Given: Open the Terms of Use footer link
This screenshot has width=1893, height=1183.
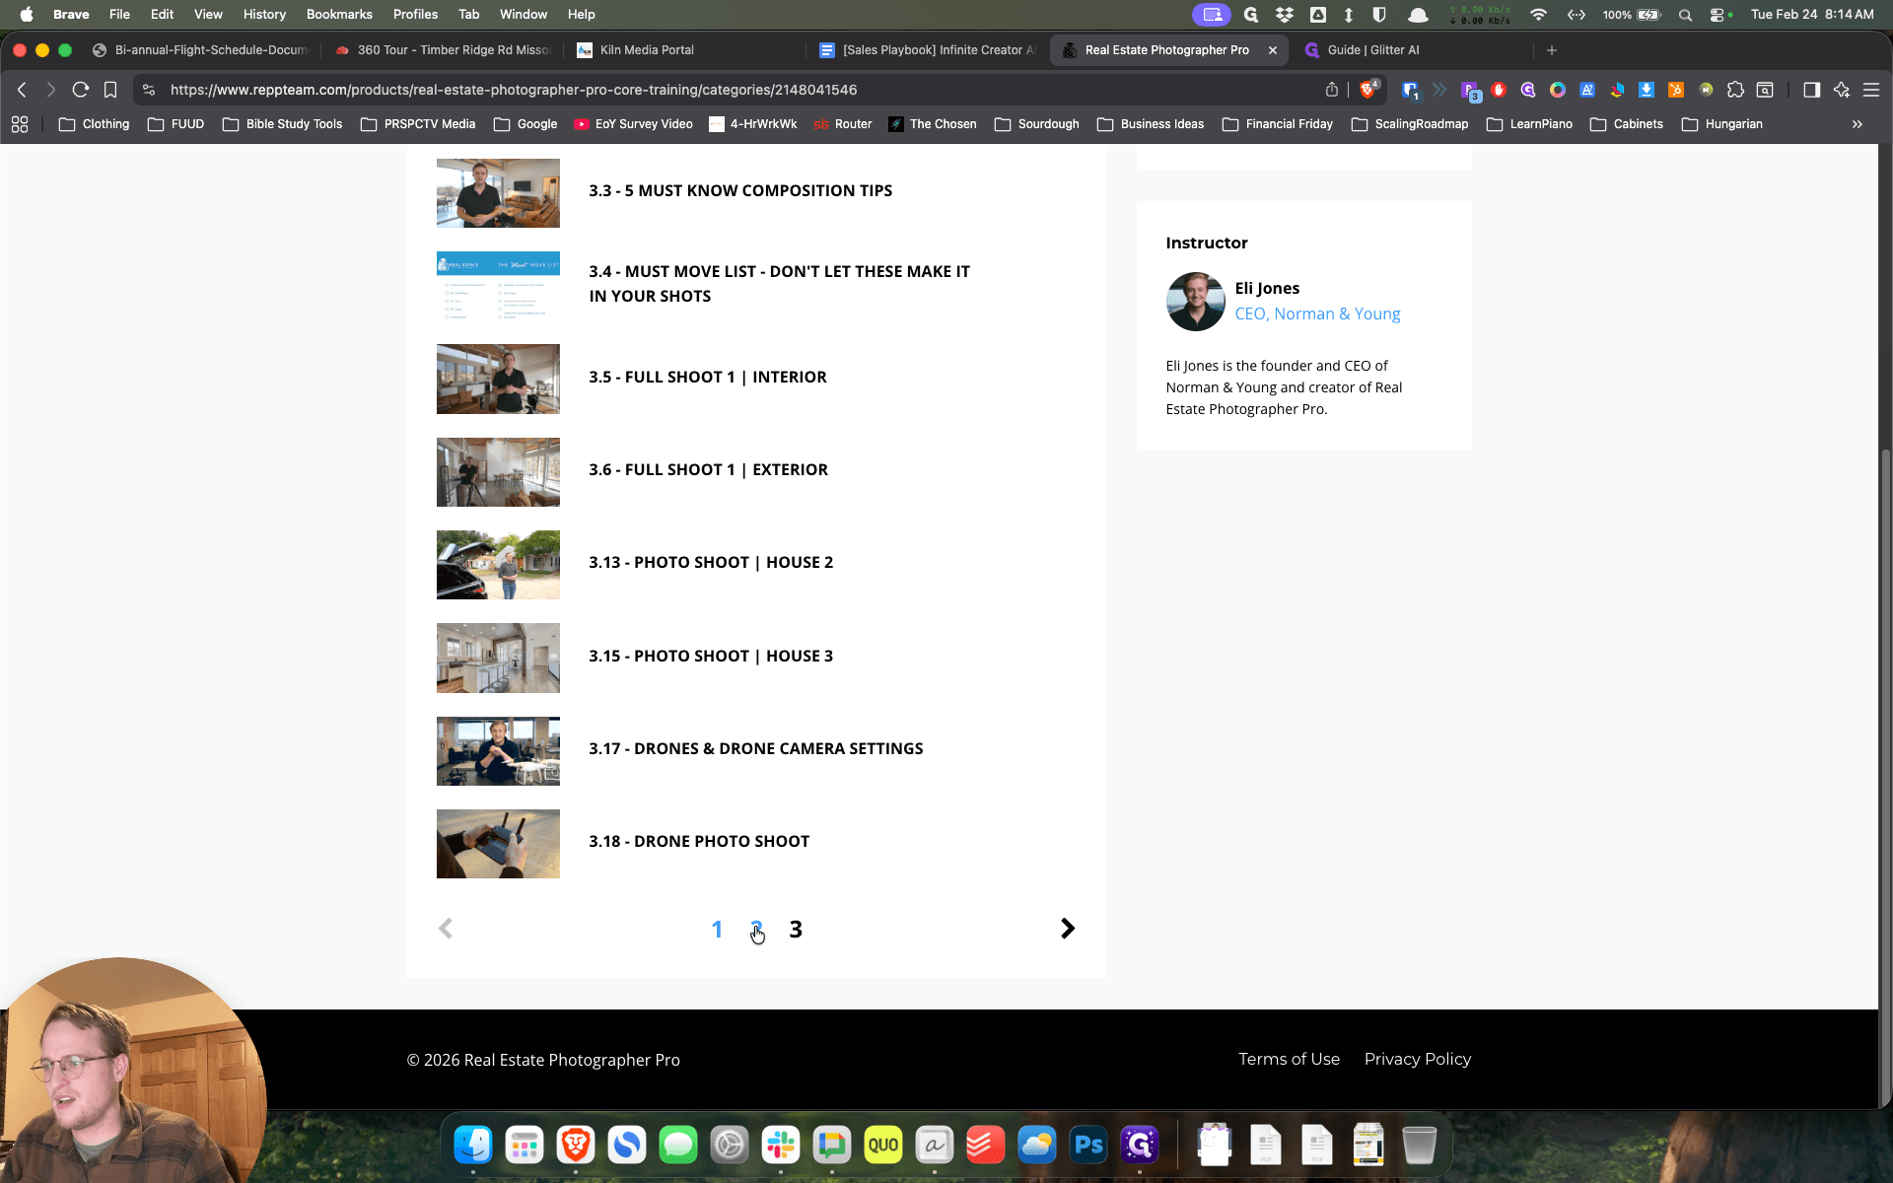Looking at the screenshot, I should [1289, 1059].
